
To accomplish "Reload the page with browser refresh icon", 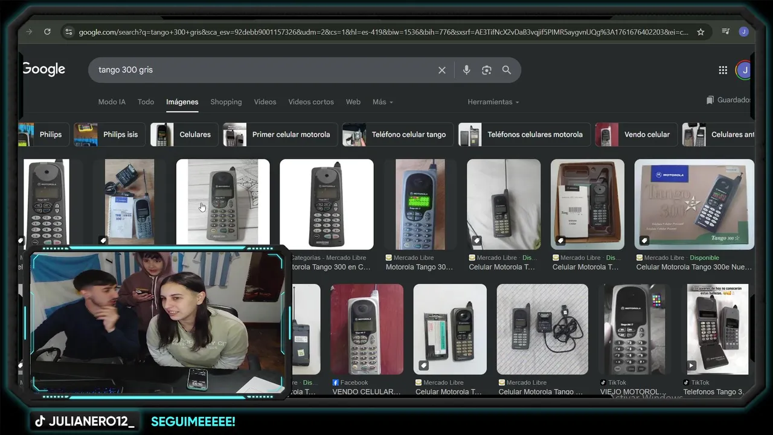I will 47,32.
